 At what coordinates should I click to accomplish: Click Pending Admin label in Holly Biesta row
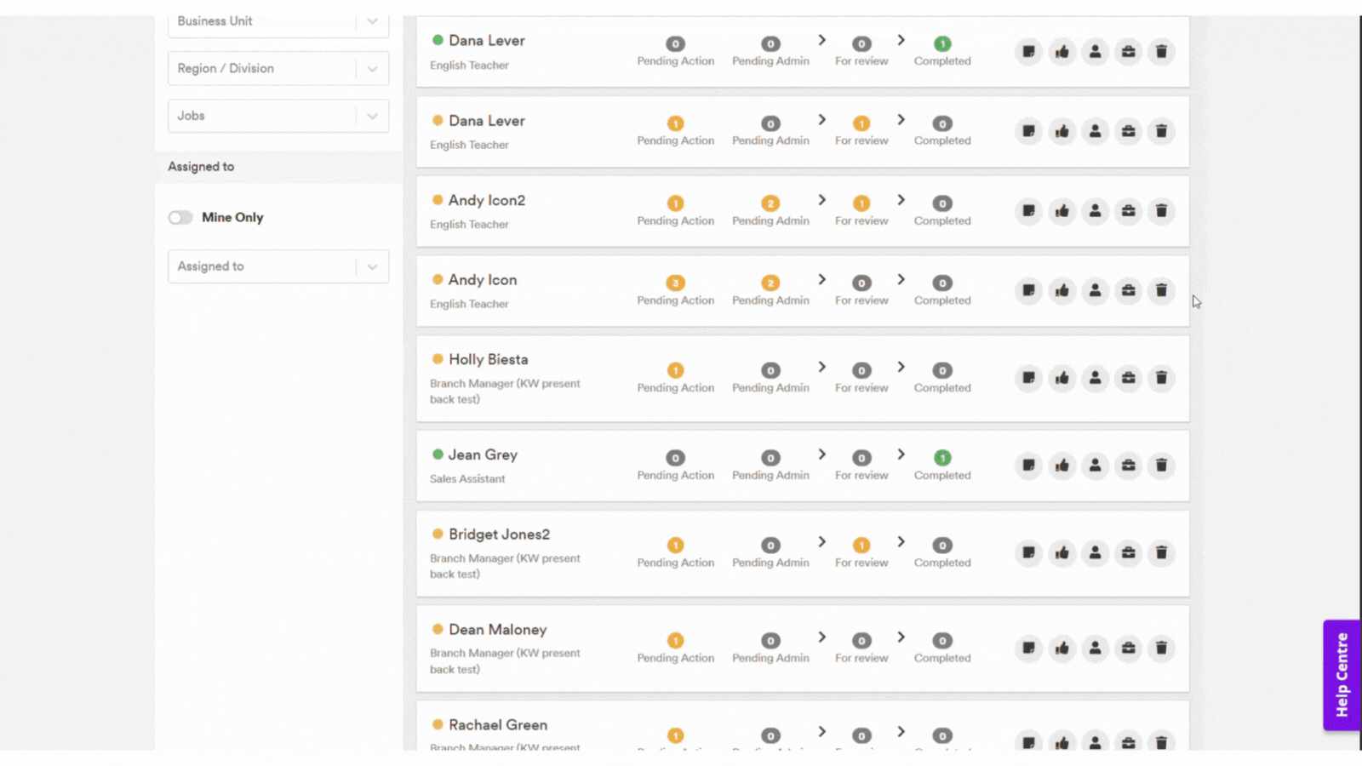770,388
